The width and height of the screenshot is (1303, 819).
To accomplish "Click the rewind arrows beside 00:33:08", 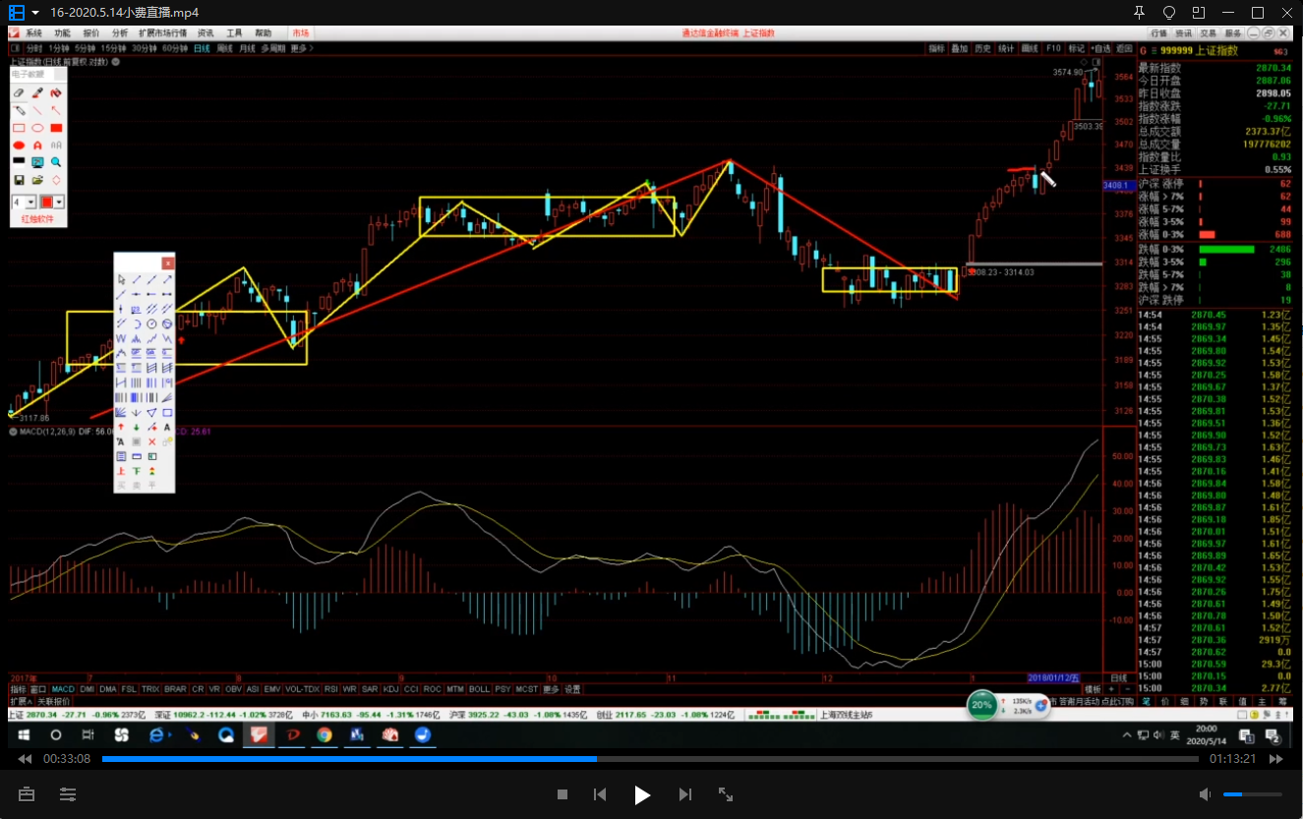I will 26,759.
